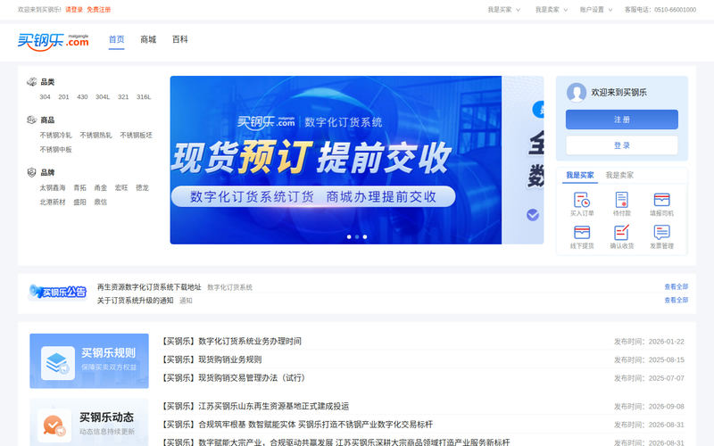Click the 买钢乐规则 rules card
Screen dimensions: 714x446
coord(89,361)
